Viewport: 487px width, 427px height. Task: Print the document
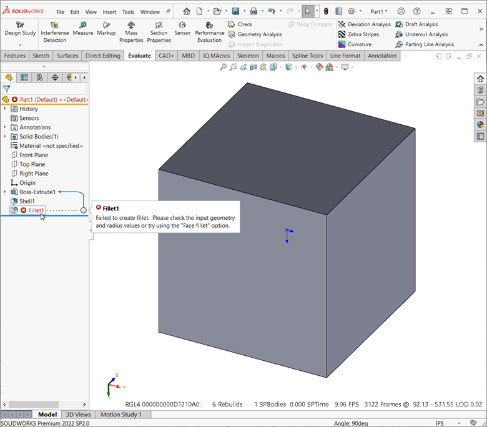pos(253,11)
